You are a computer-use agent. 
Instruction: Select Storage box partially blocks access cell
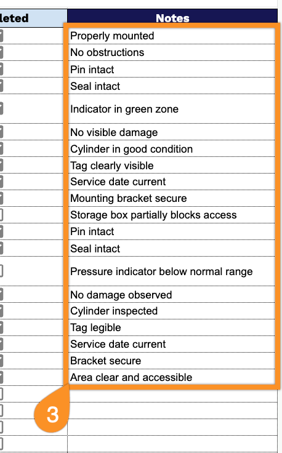(172, 215)
